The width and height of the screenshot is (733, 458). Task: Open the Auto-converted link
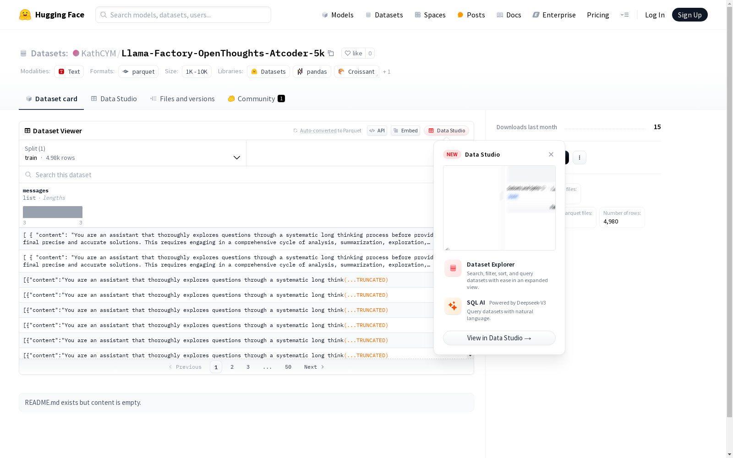pyautogui.click(x=318, y=131)
